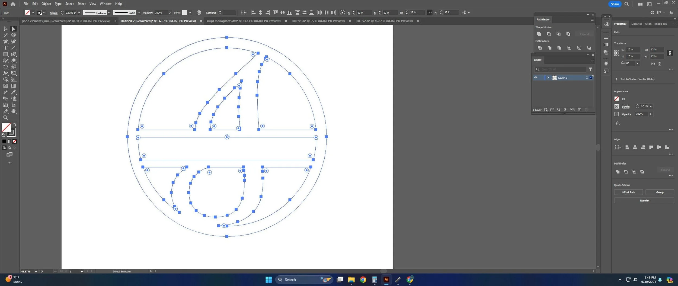Image resolution: width=678 pixels, height=286 pixels.
Task: Click Minus Front in floating Pathfinder panel
Action: click(549, 34)
